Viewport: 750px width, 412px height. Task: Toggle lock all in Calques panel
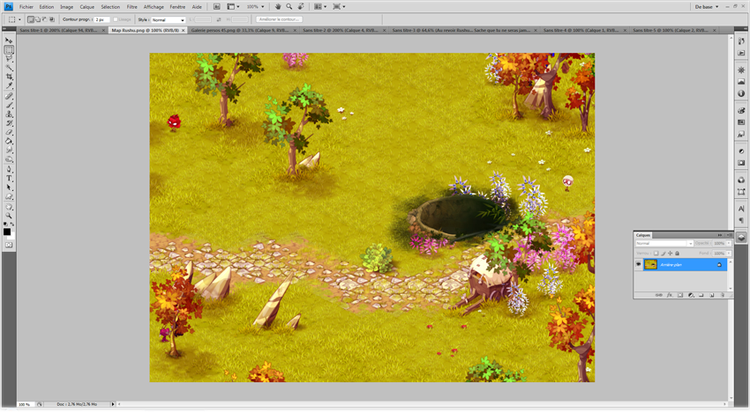(677, 254)
